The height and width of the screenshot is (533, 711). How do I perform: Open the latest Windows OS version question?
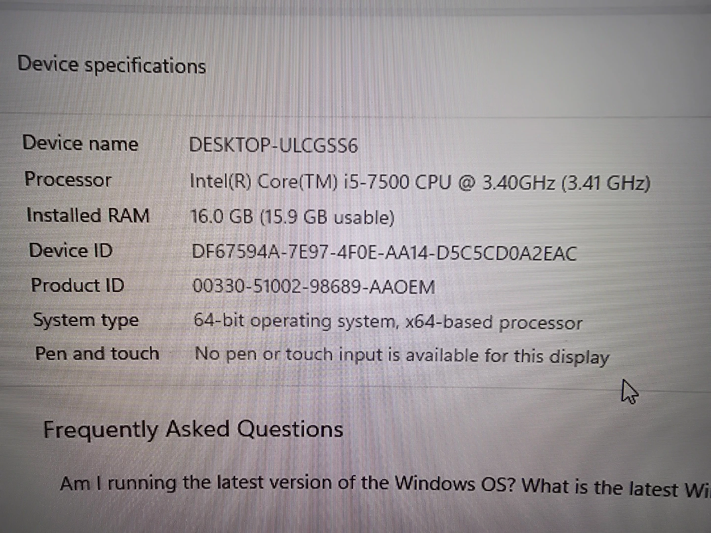click(x=384, y=485)
